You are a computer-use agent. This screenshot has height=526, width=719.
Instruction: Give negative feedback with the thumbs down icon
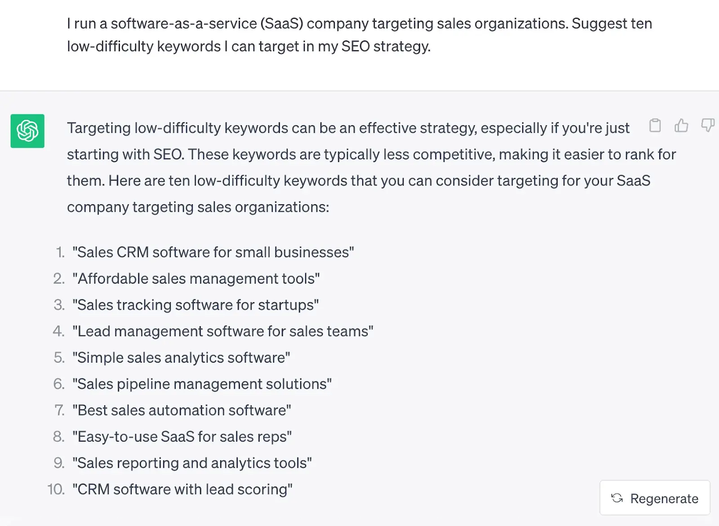(707, 127)
